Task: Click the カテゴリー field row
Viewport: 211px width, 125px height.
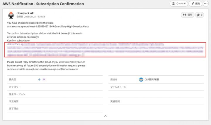Action: click(x=55, y=87)
